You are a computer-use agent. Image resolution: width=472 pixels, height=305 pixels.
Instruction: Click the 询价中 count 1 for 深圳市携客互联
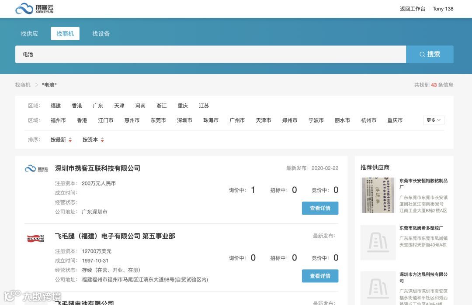pyautogui.click(x=253, y=190)
